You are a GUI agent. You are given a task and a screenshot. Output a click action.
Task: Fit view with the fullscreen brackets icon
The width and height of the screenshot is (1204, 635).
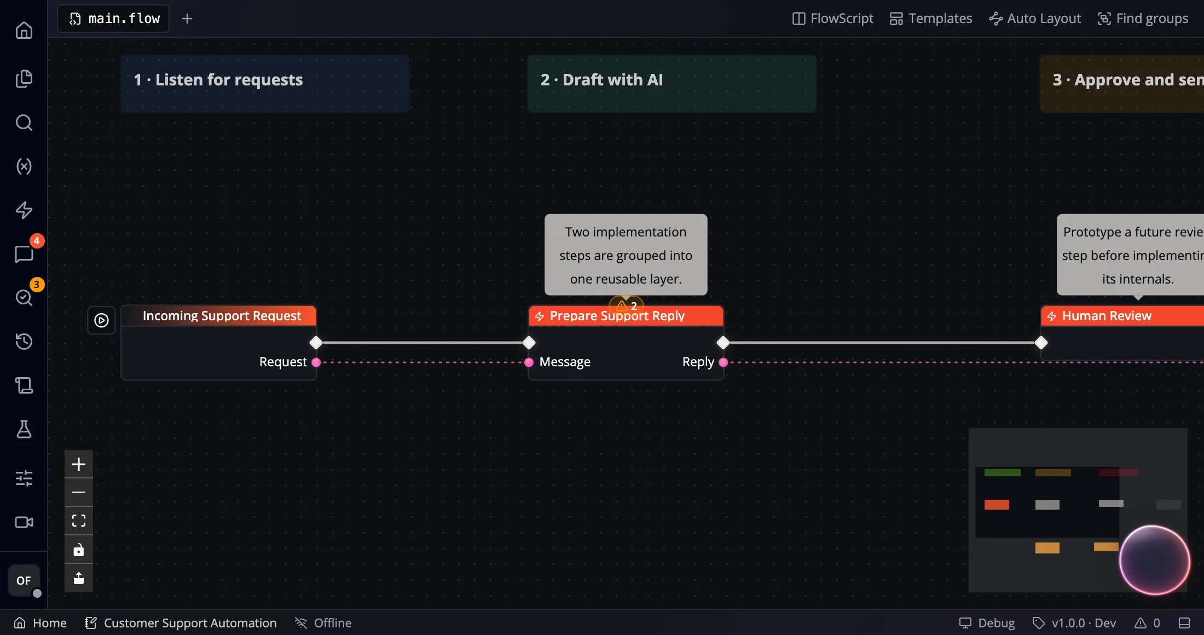[79, 521]
